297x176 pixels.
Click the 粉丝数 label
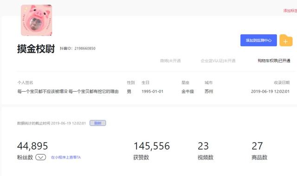tap(25, 157)
